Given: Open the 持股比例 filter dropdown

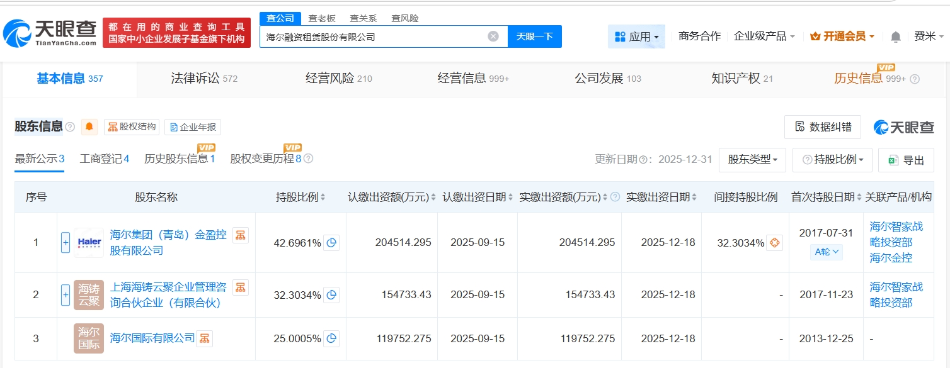Looking at the screenshot, I should (x=832, y=160).
